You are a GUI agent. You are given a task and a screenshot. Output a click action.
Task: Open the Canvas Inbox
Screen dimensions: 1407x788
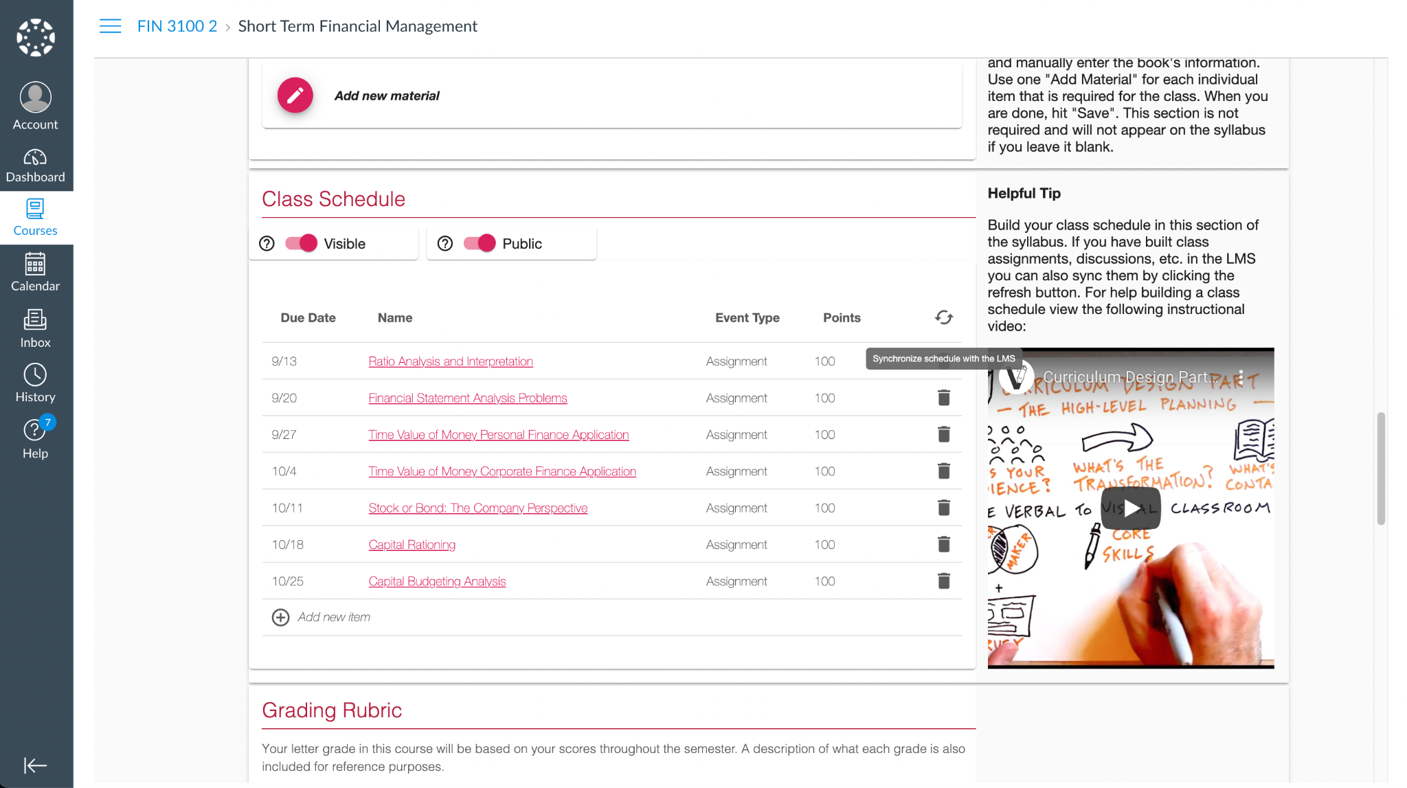(x=35, y=329)
